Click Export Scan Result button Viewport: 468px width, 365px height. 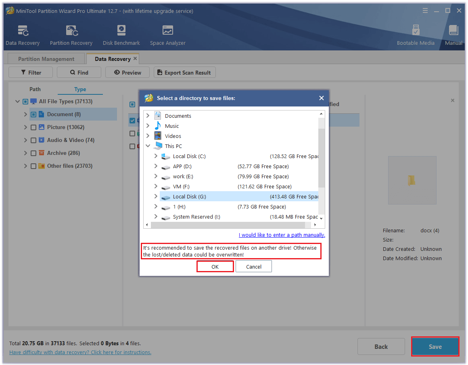tap(184, 73)
